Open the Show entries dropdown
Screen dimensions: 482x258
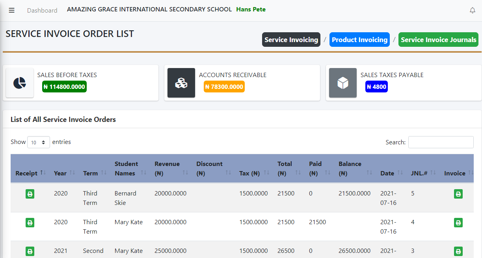tap(39, 142)
